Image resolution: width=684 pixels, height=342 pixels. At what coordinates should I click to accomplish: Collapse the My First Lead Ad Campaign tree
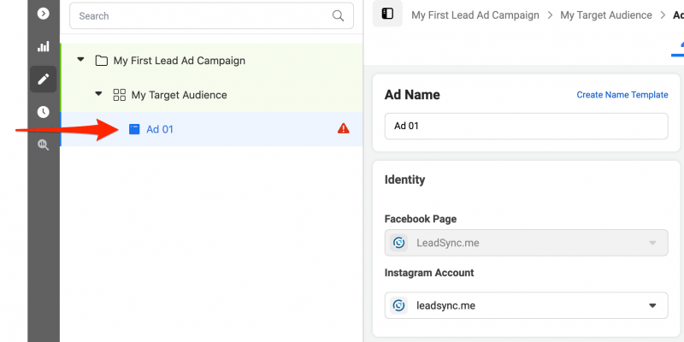(80, 59)
